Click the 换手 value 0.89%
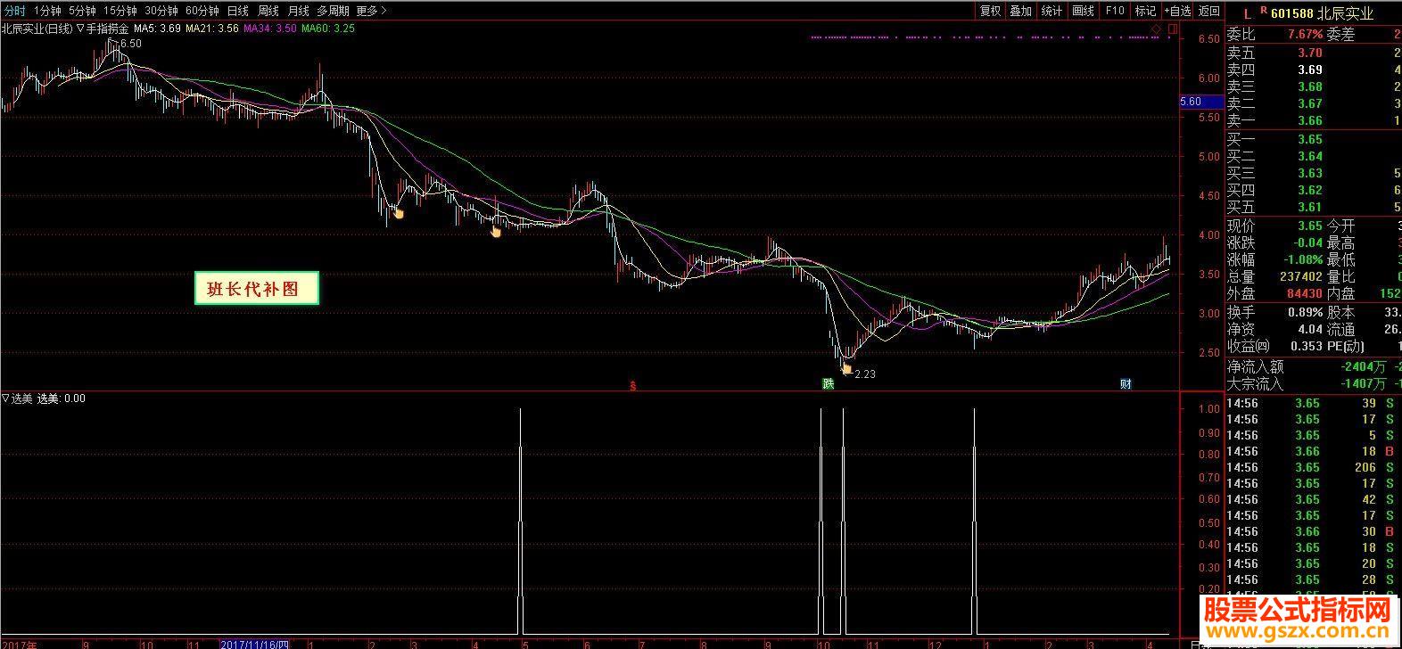 coord(1305,312)
